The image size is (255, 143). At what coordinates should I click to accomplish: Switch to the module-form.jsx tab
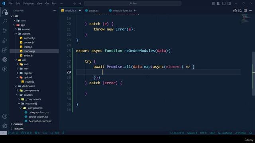click(x=122, y=11)
